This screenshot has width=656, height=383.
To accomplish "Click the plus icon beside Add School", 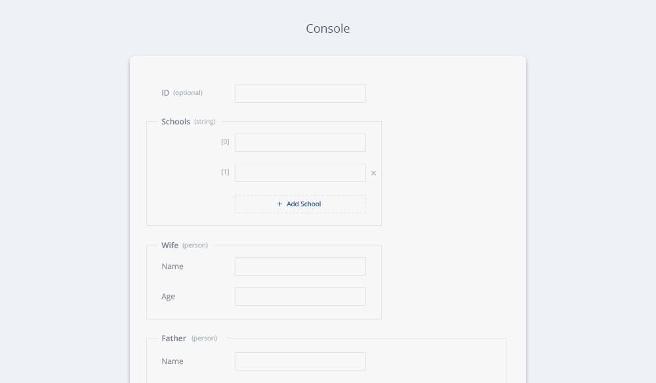I will [x=280, y=204].
